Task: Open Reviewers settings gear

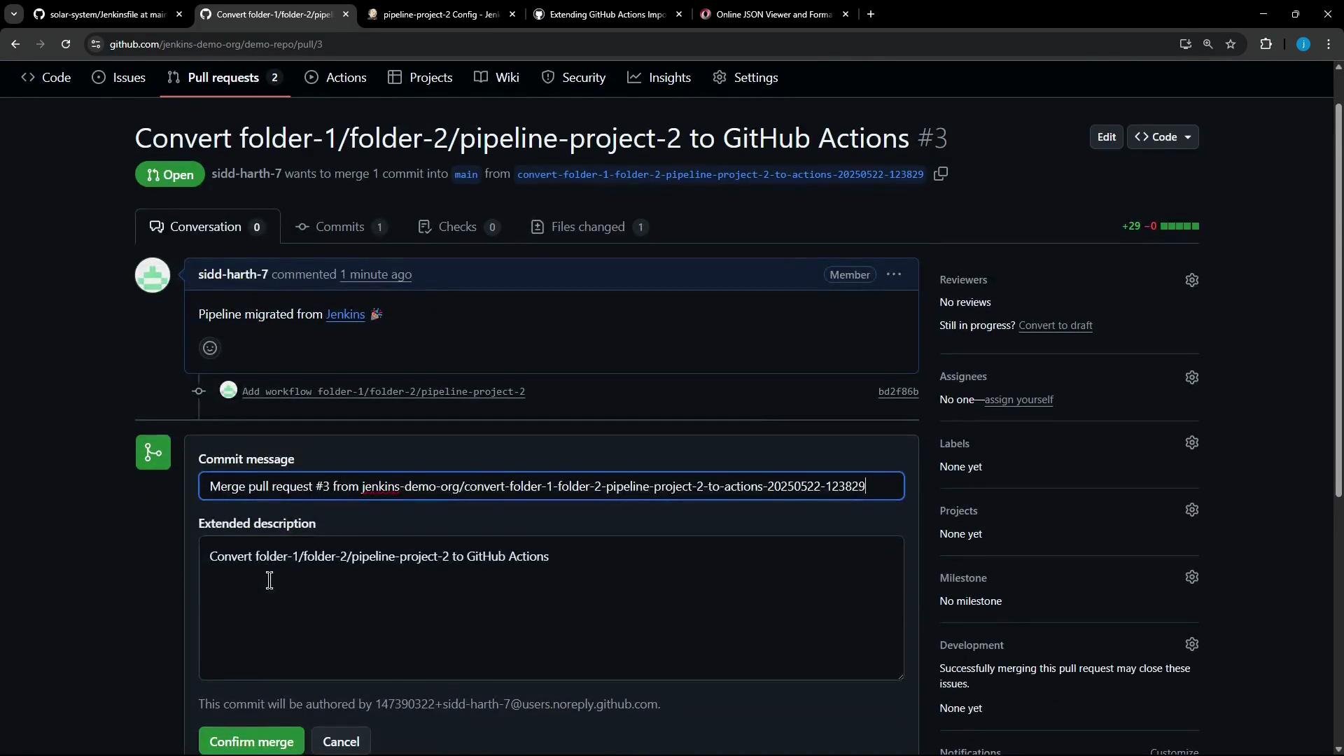Action: 1192,280
